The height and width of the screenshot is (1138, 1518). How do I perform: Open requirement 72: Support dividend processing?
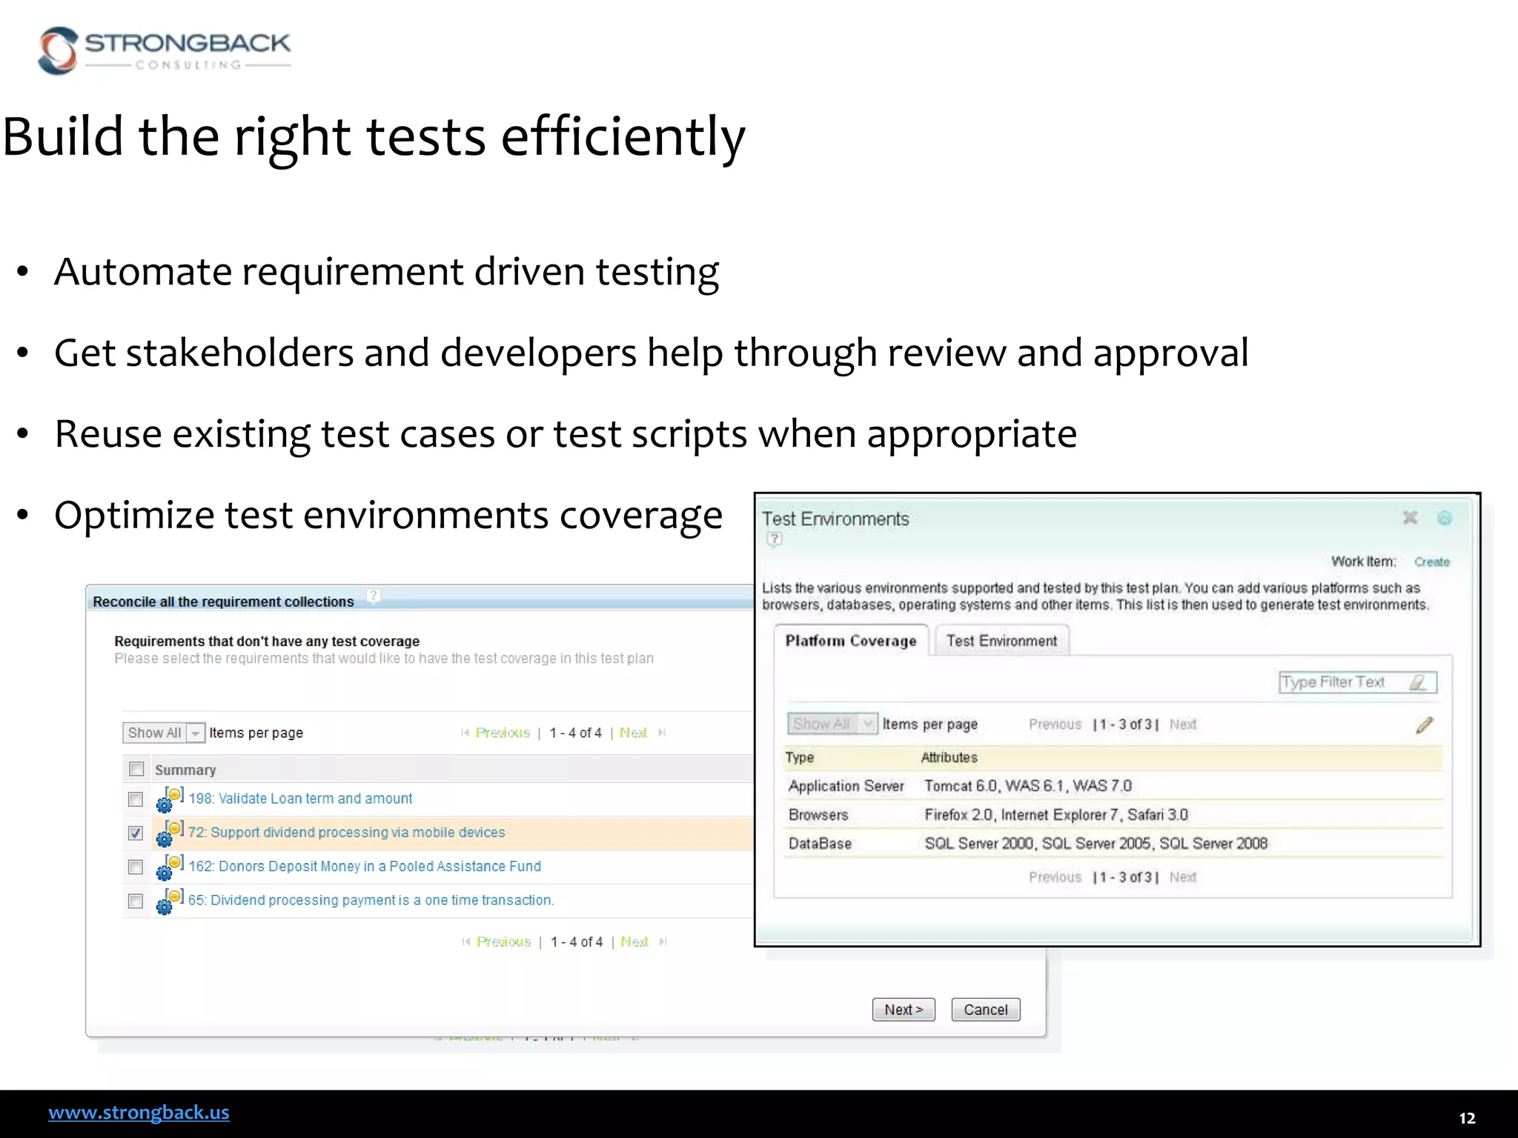(x=346, y=833)
